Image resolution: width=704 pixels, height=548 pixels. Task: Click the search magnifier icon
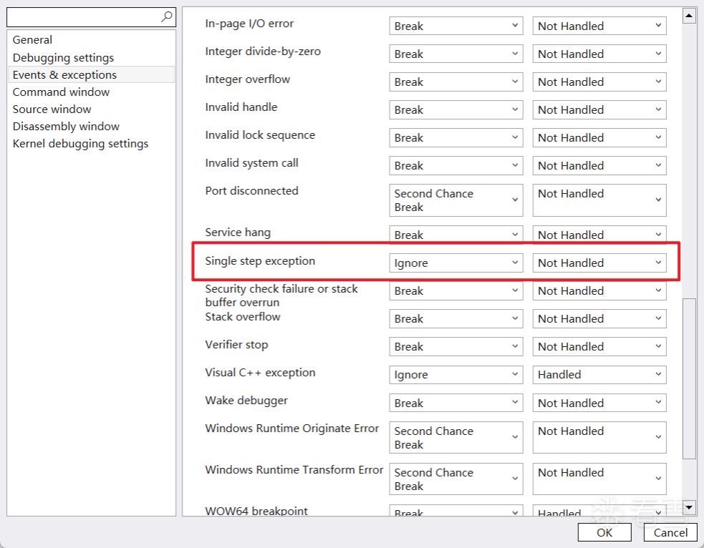click(167, 16)
